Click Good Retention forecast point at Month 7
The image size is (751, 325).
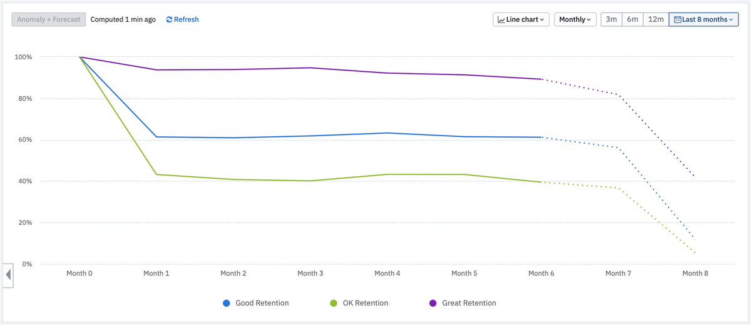618,147
